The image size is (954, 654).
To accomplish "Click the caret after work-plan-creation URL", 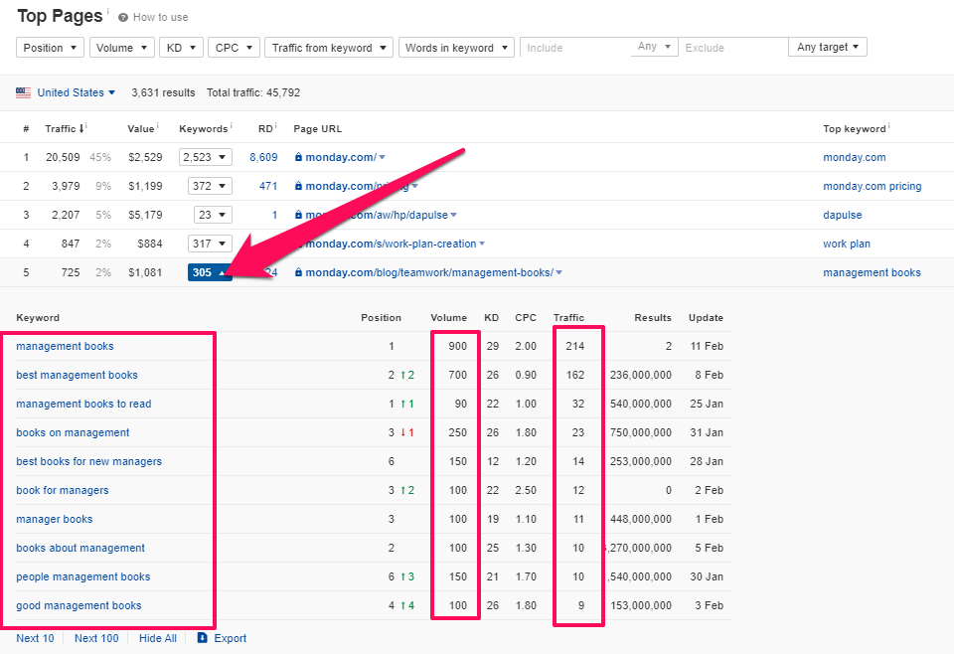I will [483, 245].
